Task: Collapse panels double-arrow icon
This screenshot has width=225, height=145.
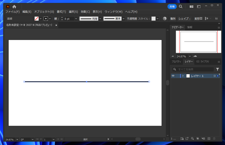Action: [x=219, y=23]
